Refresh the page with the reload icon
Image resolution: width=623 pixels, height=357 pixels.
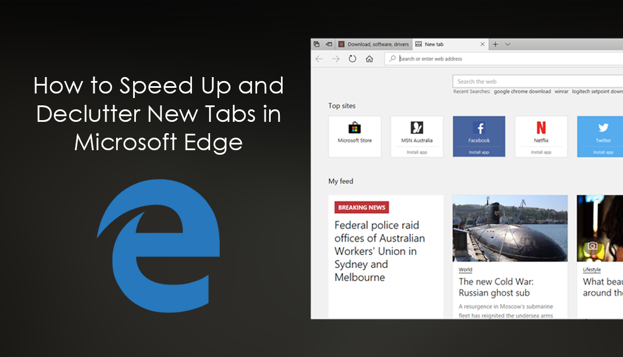[352, 59]
